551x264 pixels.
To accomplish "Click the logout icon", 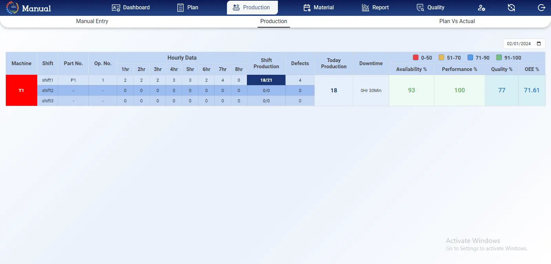I will click(x=541, y=8).
